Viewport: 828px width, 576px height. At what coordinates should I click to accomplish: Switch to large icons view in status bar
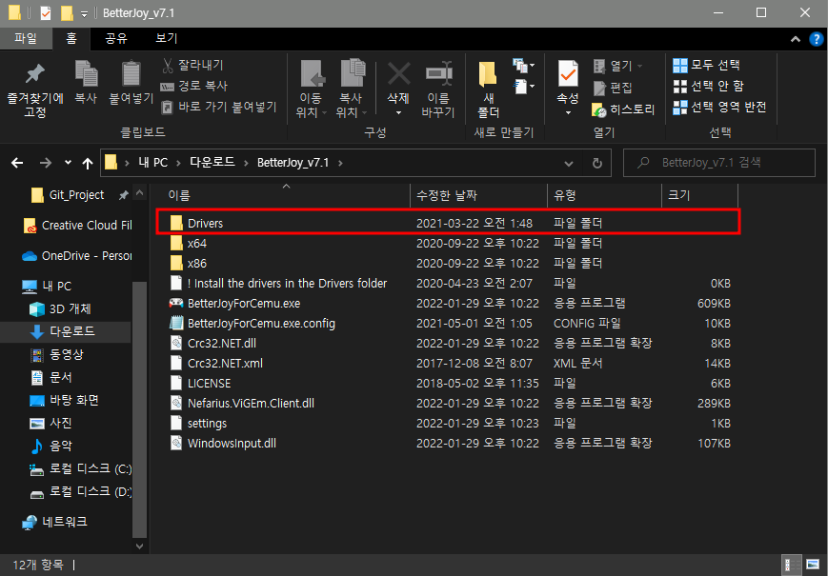point(813,565)
